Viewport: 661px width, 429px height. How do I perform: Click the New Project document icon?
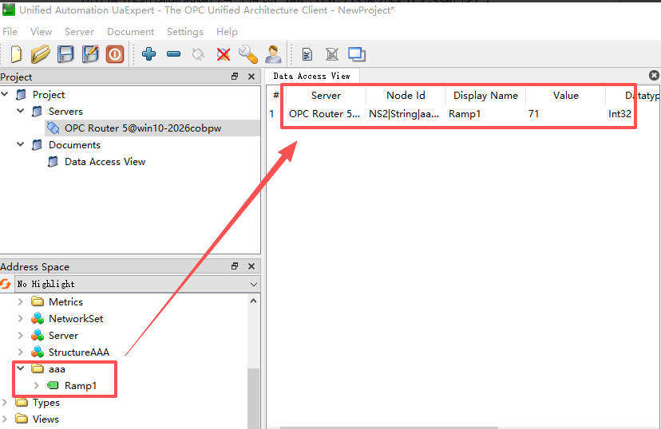[16, 54]
